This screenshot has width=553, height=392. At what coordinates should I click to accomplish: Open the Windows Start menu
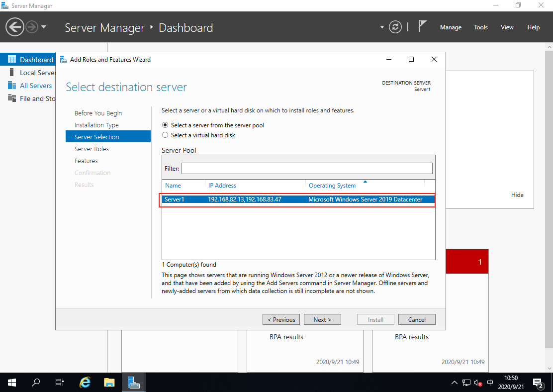pos(11,382)
